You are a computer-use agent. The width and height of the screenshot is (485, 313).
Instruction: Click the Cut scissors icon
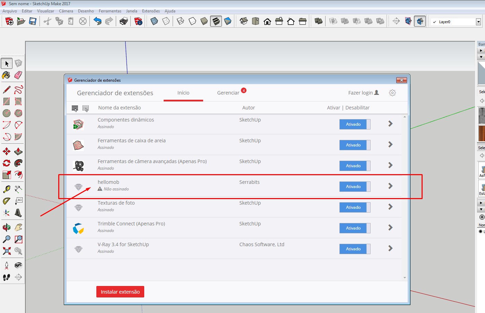[x=47, y=21]
